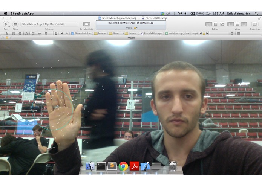The width and height of the screenshot is (262, 186).
Task: Open the Sources folder in jump bar
Action: tap(100, 34)
